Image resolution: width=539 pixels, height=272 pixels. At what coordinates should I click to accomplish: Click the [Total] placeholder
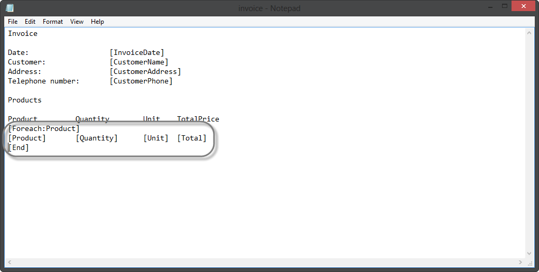click(192, 138)
